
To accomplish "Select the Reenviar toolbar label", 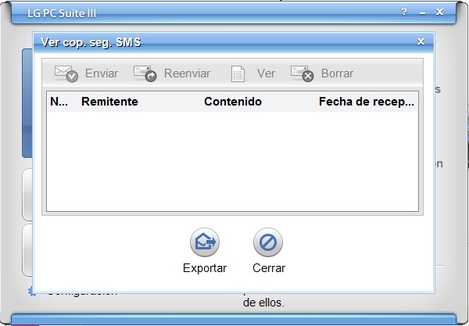I will tap(188, 73).
